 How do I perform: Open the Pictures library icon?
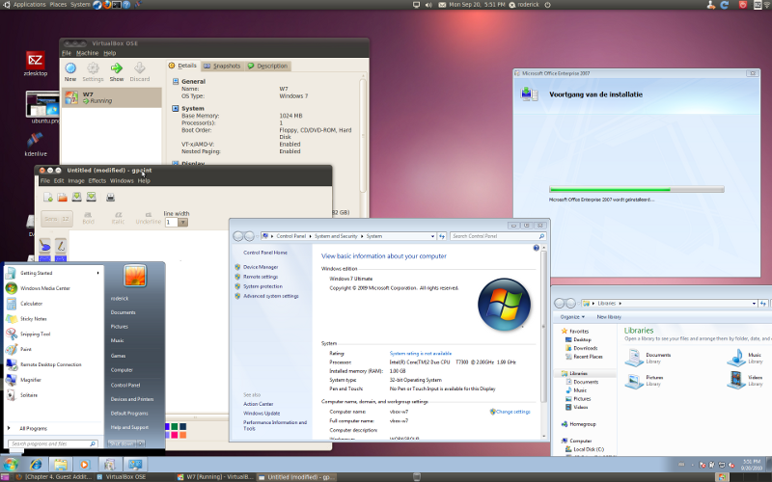click(634, 380)
